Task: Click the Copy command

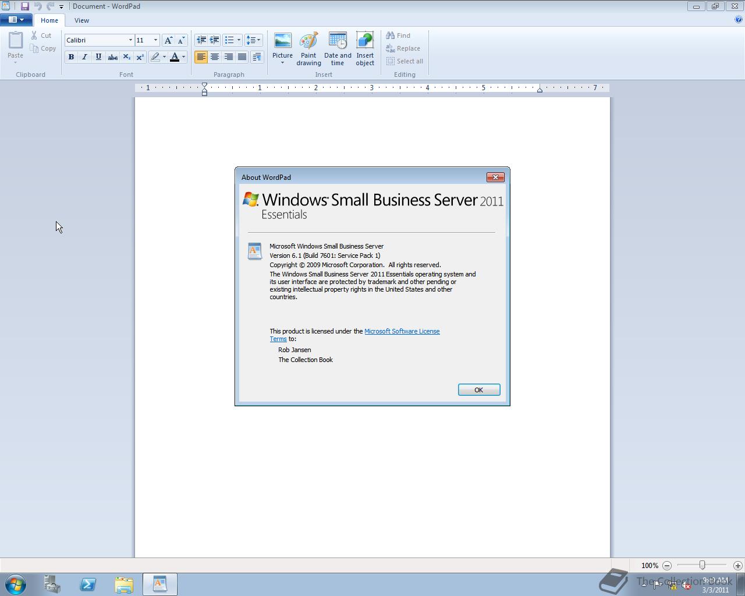Action: coord(43,48)
